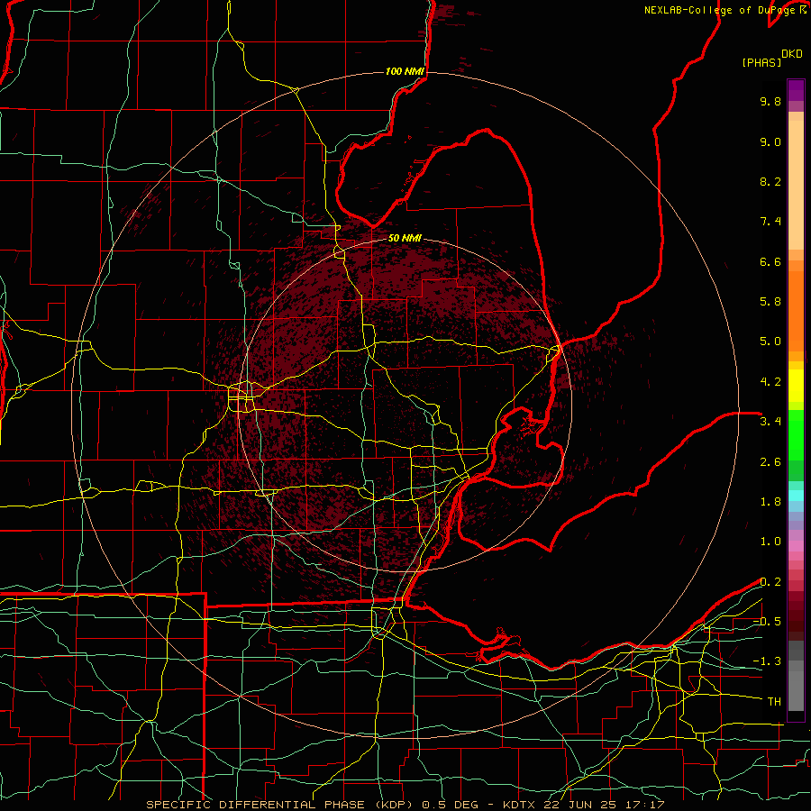
Task: Click the 1.0 scale value
Action: tap(770, 542)
